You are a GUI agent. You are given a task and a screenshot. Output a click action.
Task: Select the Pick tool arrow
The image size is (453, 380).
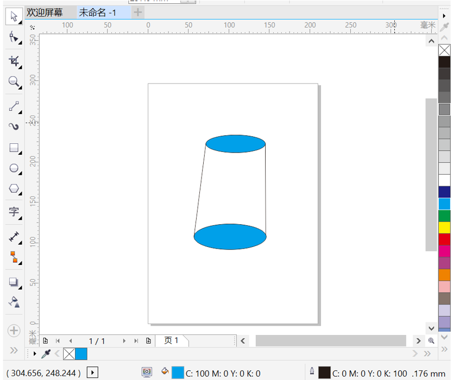14,16
